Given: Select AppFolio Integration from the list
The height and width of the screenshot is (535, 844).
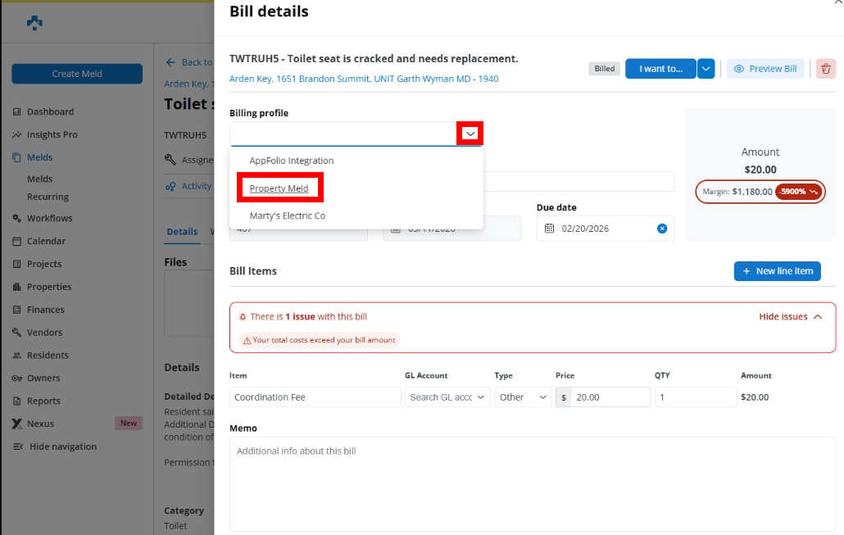Looking at the screenshot, I should pos(291,161).
